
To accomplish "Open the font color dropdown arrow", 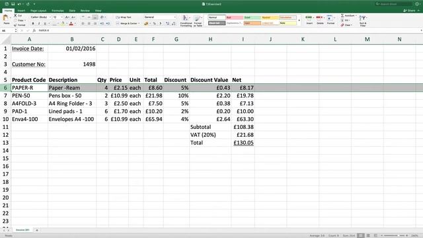I will (75, 24).
